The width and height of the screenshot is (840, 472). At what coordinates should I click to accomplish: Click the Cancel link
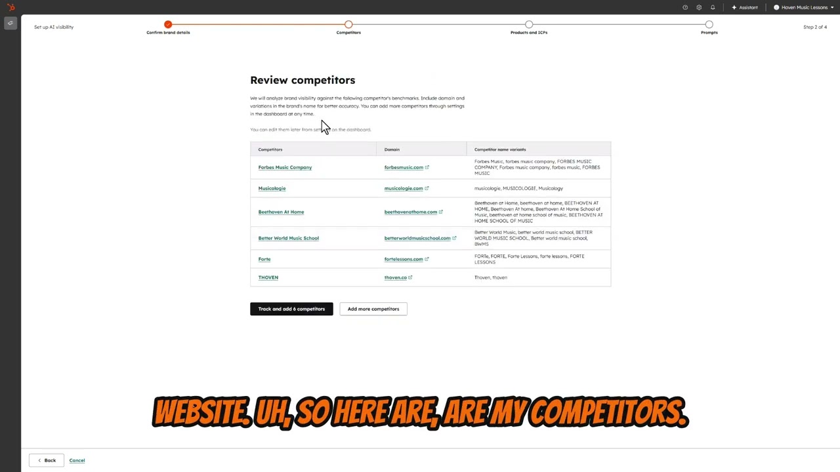tap(77, 460)
